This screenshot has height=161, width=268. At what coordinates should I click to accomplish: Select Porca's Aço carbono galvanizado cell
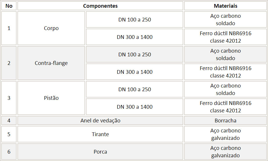pyautogui.click(x=225, y=152)
